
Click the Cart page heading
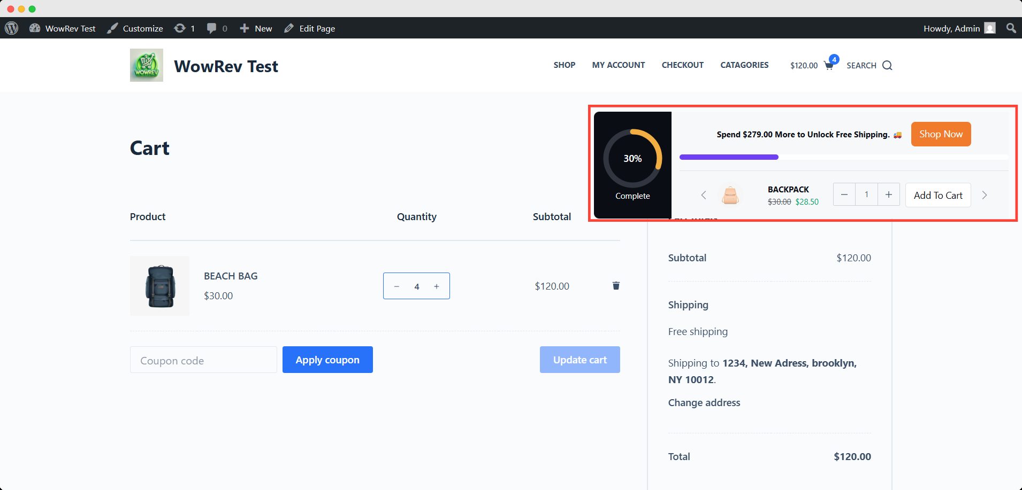pyautogui.click(x=150, y=148)
